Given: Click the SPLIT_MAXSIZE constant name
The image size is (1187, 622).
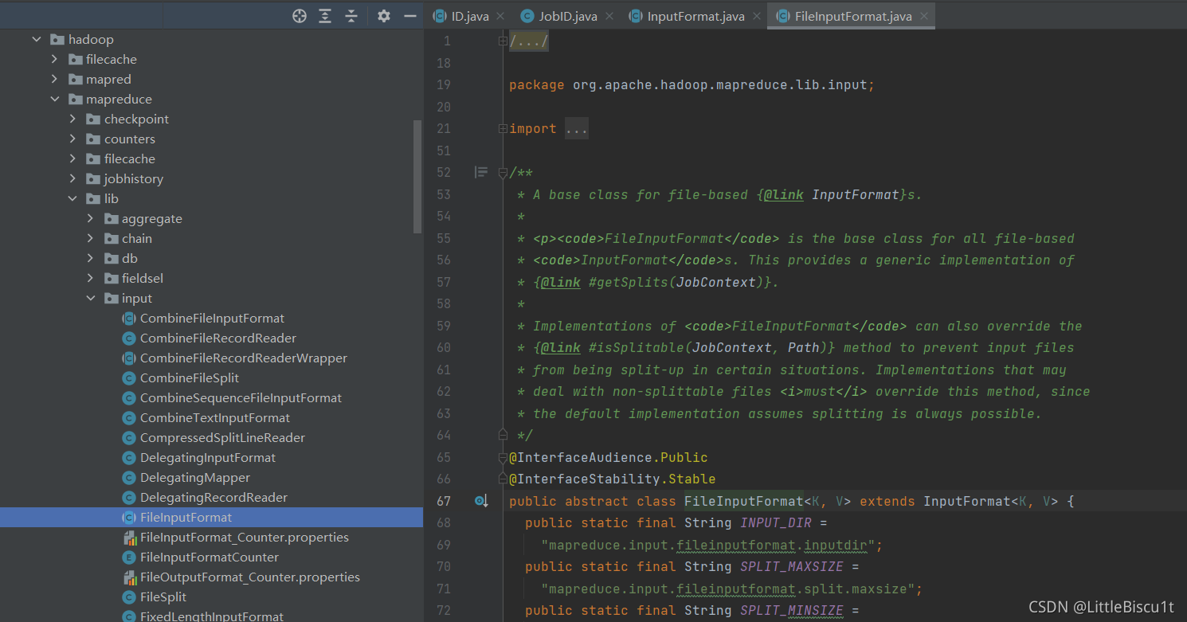Looking at the screenshot, I should (792, 566).
